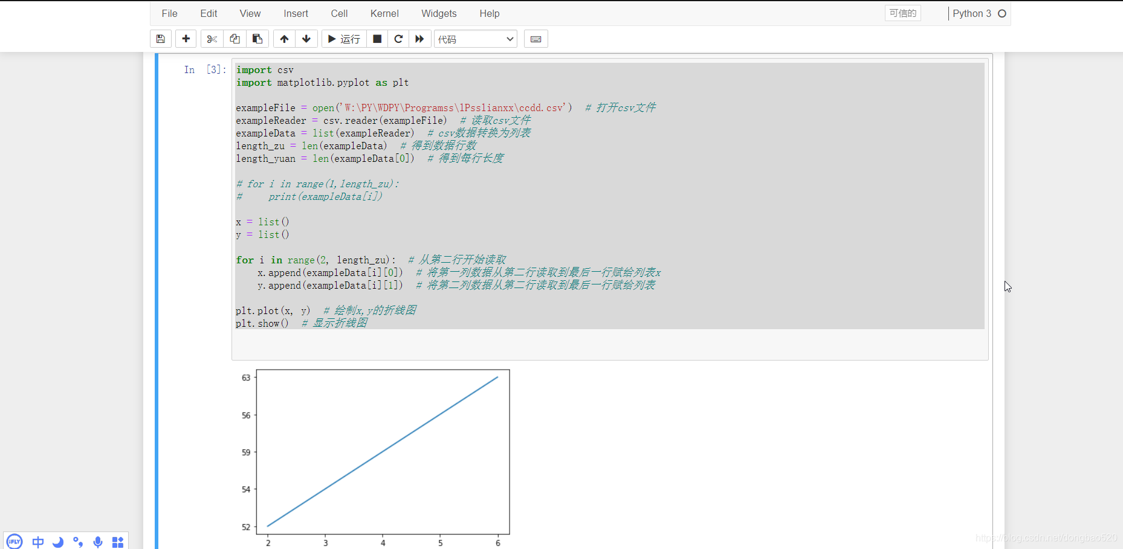Restart kernel and run all via fast-forward icon
Screen dimensions: 1123x549
point(419,39)
